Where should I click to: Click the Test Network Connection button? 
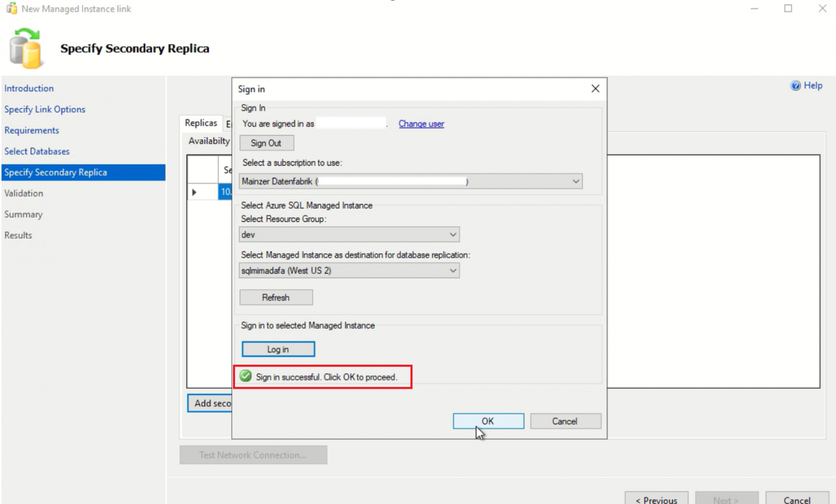[253, 455]
